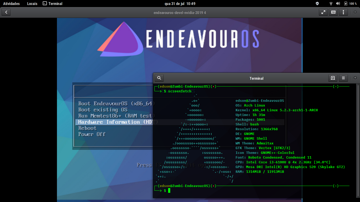Image resolution: width=360 pixels, height=202 pixels.
Task: Click the shield icon in system tray
Action: click(x=317, y=4)
